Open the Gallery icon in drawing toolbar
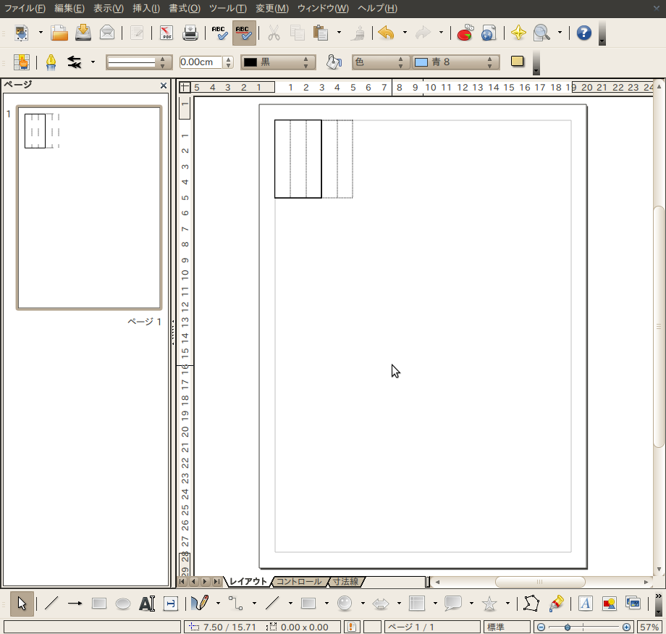Viewport: 666px width, 634px height. [x=633, y=603]
